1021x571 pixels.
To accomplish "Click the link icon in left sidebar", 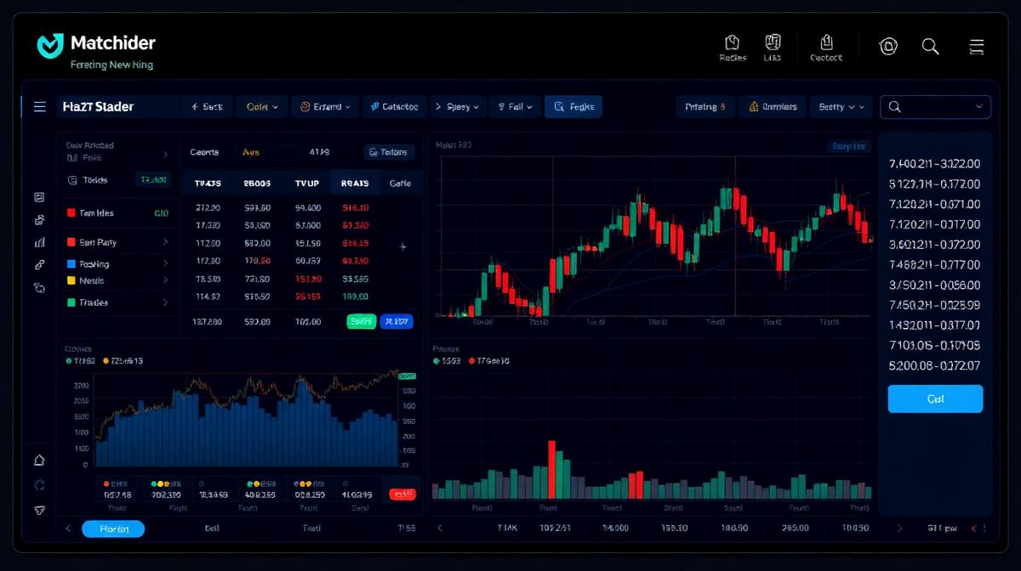I will click(39, 265).
